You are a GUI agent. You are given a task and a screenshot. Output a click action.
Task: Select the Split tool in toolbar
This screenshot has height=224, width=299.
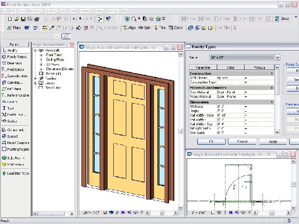coord(144,28)
